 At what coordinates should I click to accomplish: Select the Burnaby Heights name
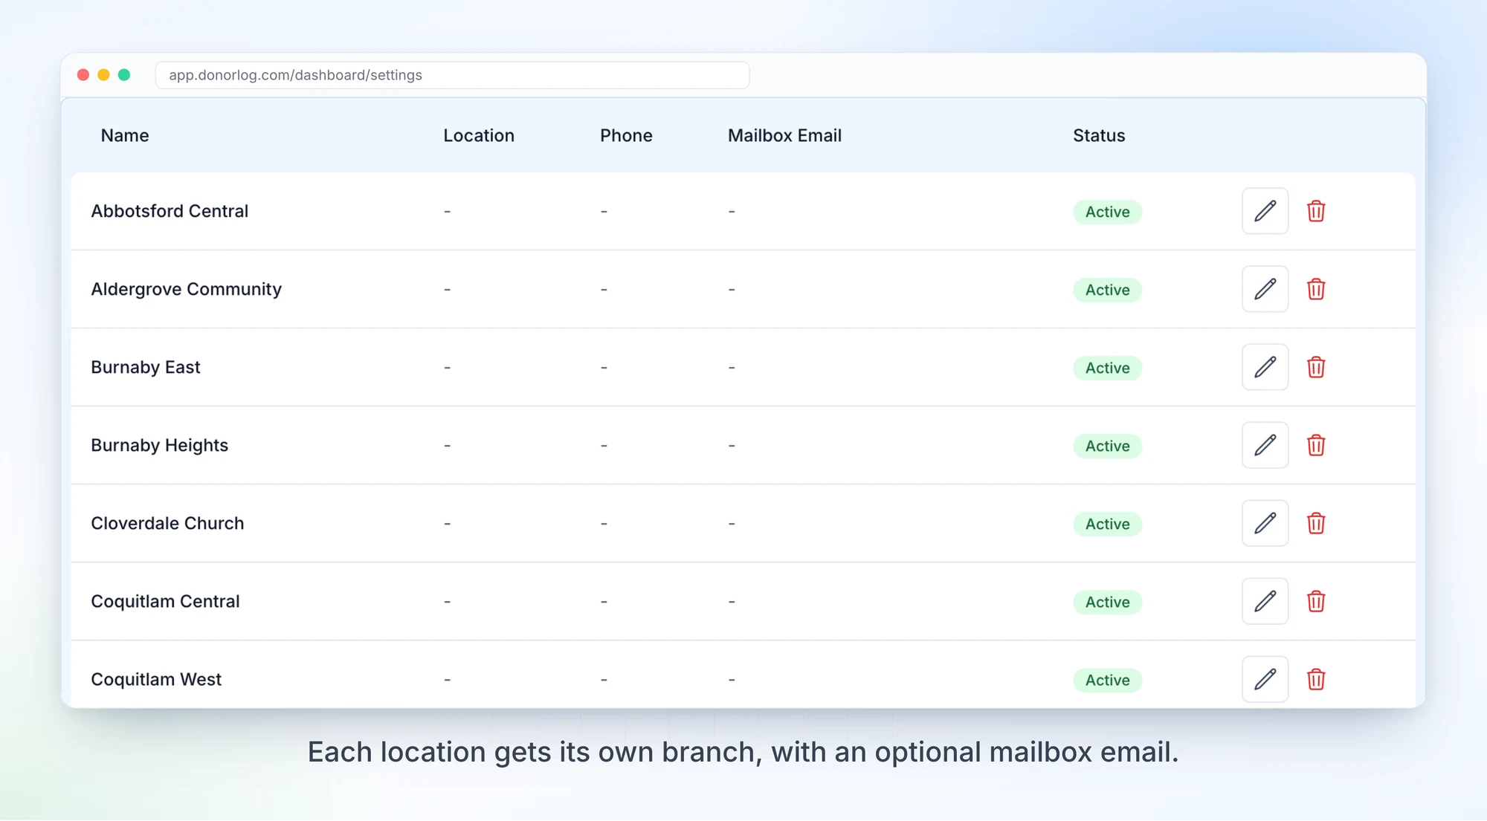(159, 445)
